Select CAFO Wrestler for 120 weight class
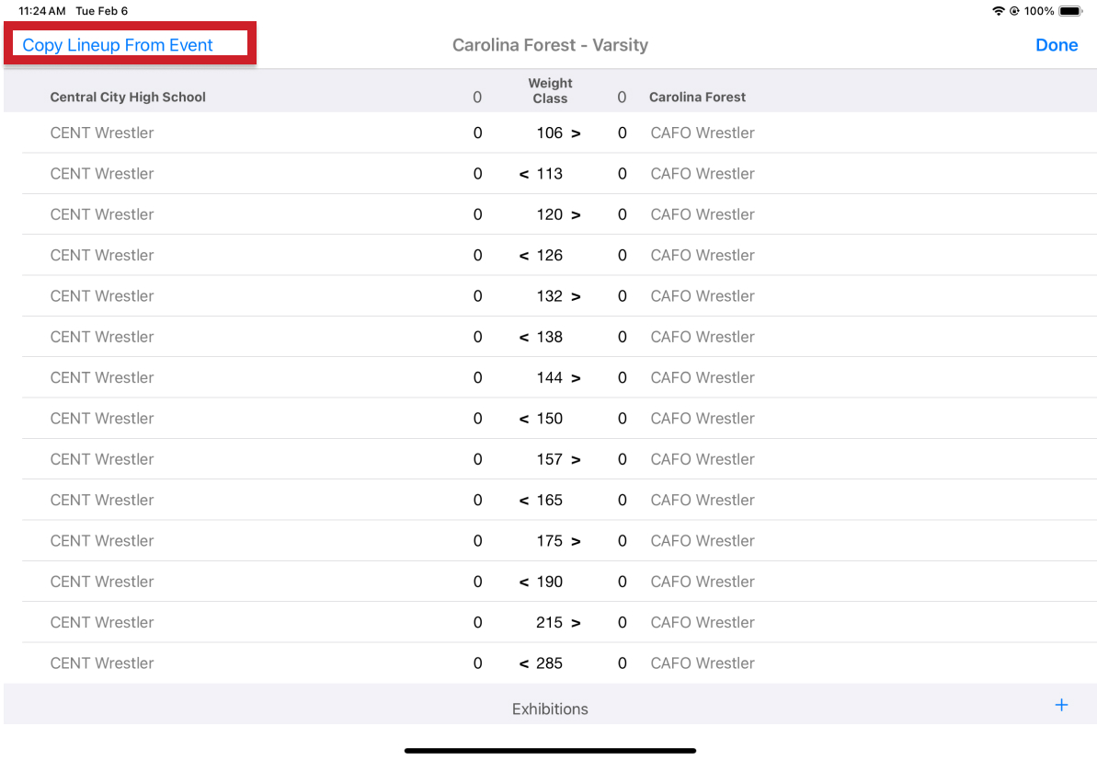 pyautogui.click(x=702, y=214)
